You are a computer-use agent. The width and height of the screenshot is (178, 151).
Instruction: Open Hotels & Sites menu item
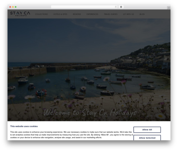60,14
